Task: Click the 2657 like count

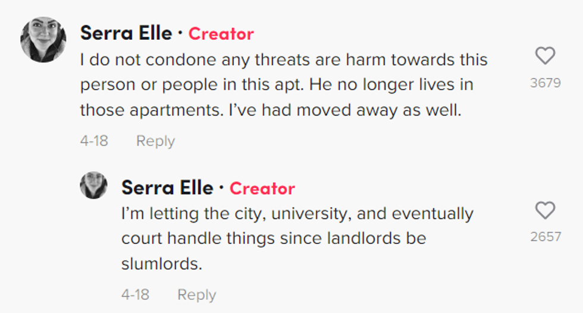Action: 545,237
